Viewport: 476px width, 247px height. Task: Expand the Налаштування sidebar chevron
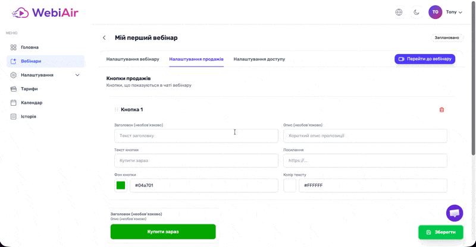click(x=77, y=75)
